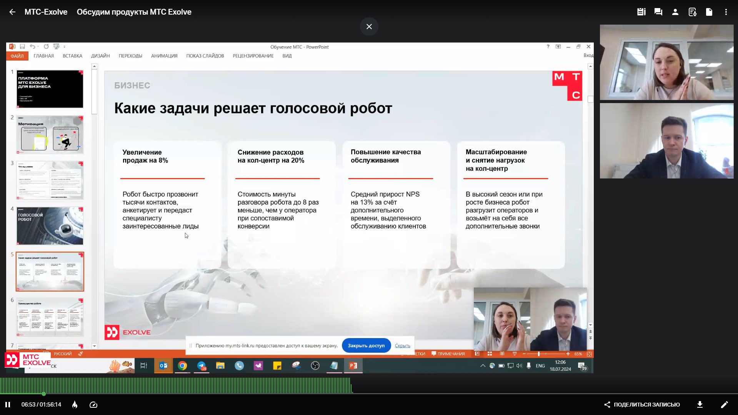The height and width of the screenshot is (415, 738).
Task: Open the three-dot more options menu
Action: [726, 12]
